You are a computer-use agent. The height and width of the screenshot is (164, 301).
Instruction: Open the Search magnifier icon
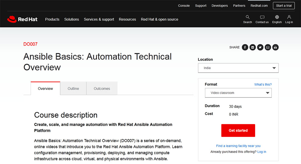pos(247,17)
